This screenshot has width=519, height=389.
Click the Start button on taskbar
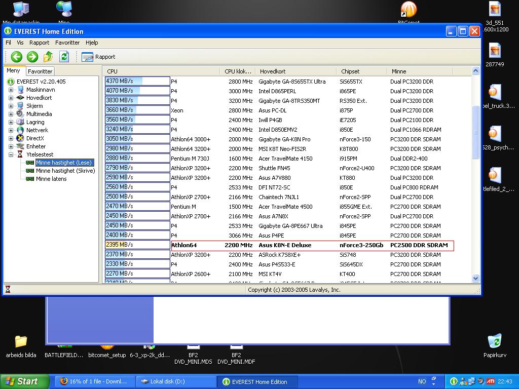coord(25,381)
